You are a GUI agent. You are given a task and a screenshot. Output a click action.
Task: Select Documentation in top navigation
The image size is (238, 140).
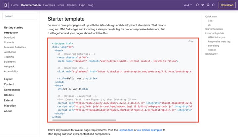(x=31, y=5)
